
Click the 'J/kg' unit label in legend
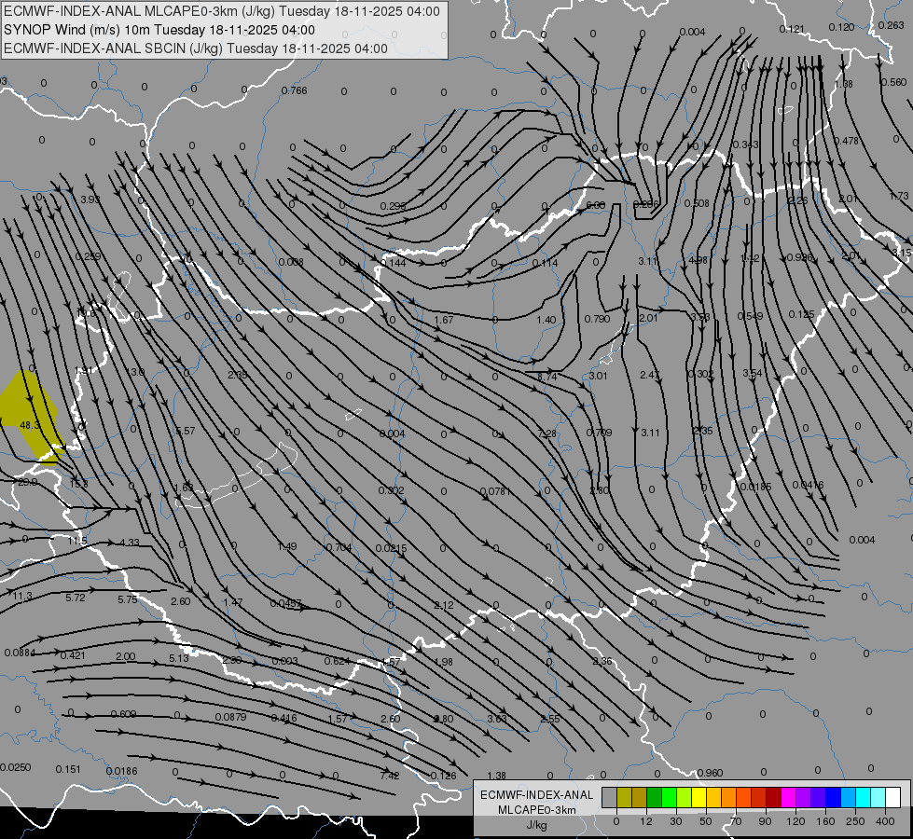click(537, 825)
